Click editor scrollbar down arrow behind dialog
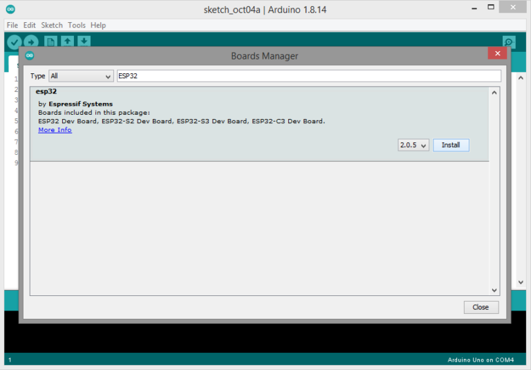Viewport: 531px width, 370px height. pyautogui.click(x=521, y=282)
